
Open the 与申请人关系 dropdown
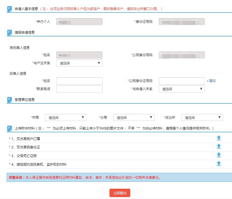click(x=182, y=89)
